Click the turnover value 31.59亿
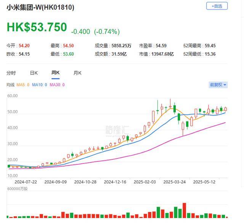 tap(119, 54)
